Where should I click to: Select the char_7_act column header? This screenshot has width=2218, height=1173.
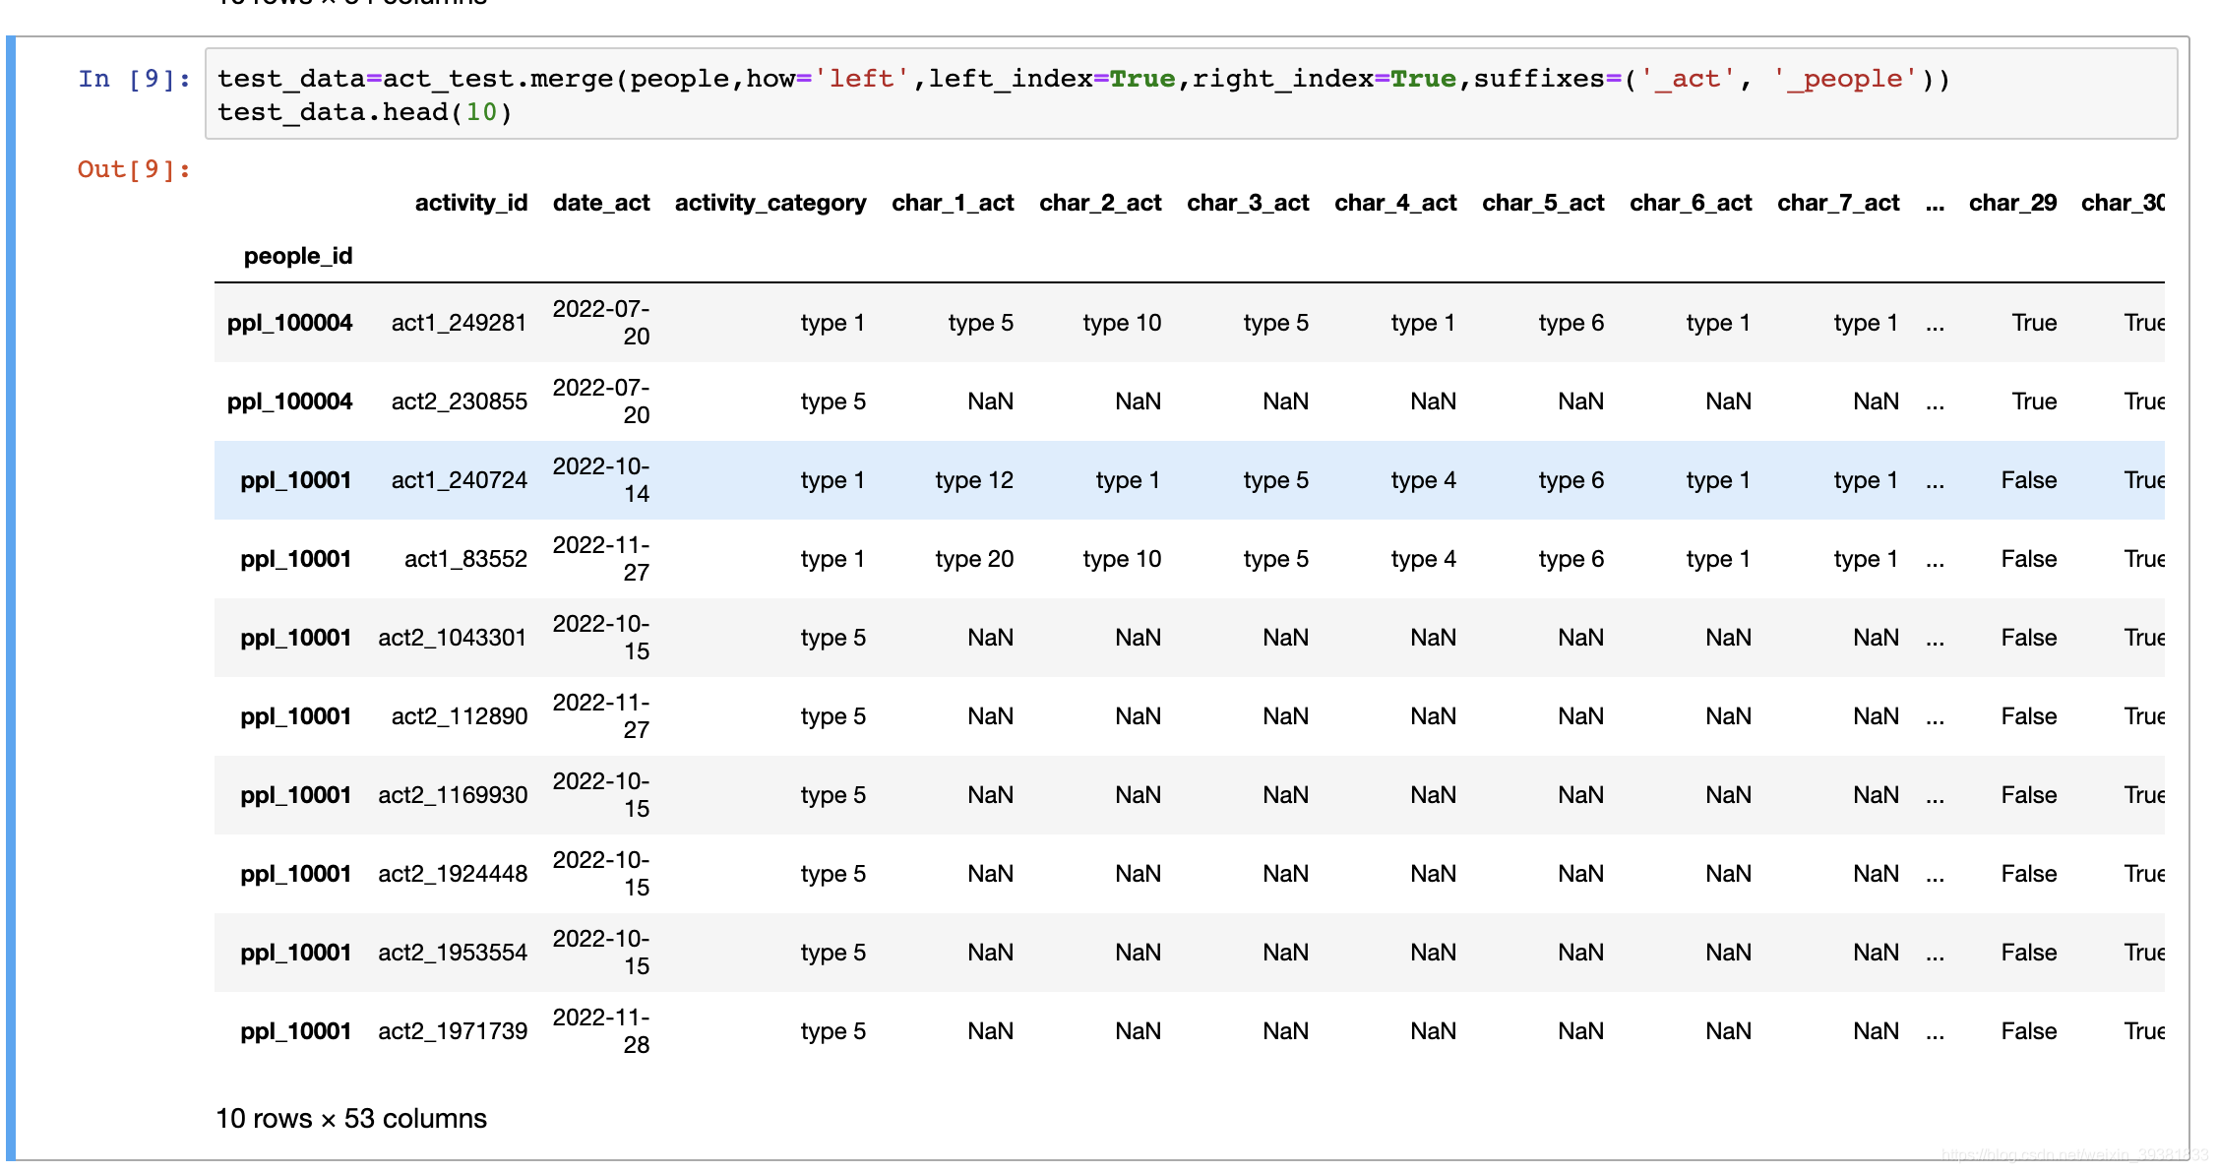click(1838, 203)
